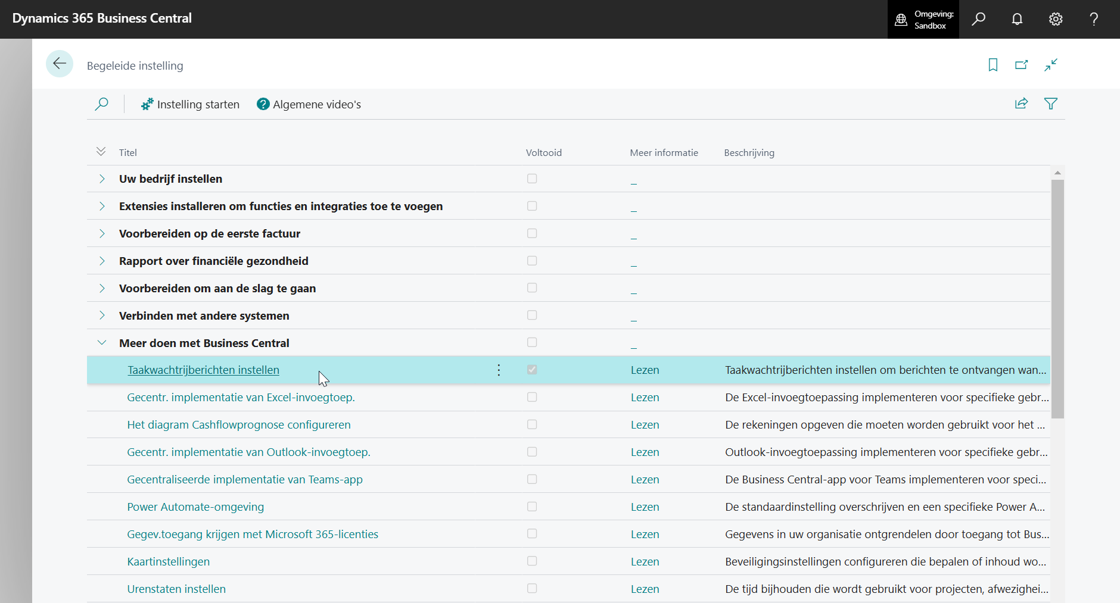Open row menu for Taakwachtrijberichten instellen

(499, 370)
